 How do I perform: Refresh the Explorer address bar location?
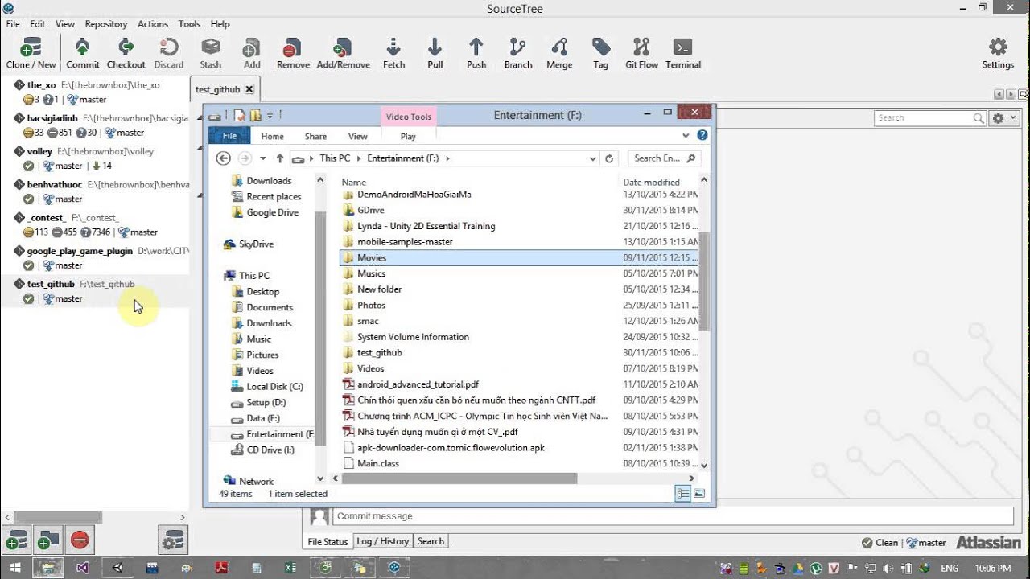pos(609,158)
